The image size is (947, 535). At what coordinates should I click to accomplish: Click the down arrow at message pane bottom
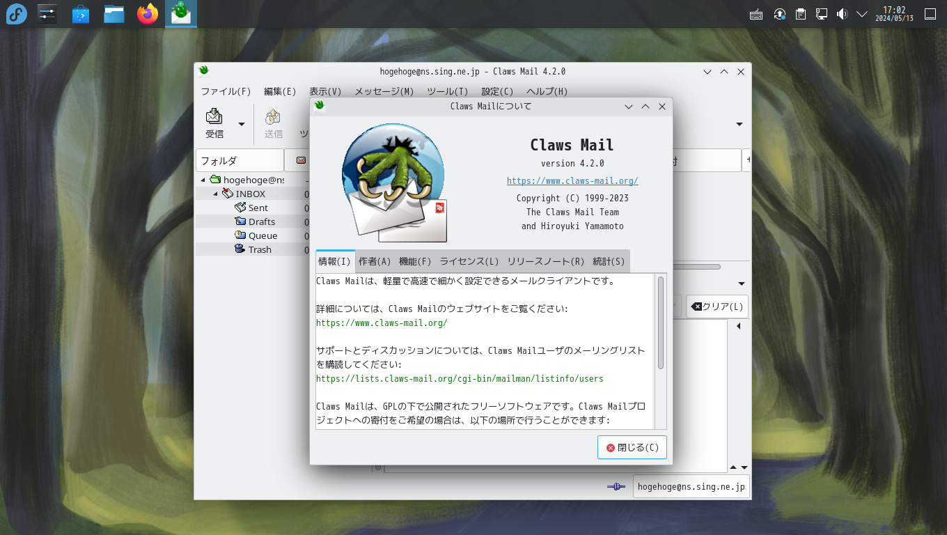click(744, 467)
